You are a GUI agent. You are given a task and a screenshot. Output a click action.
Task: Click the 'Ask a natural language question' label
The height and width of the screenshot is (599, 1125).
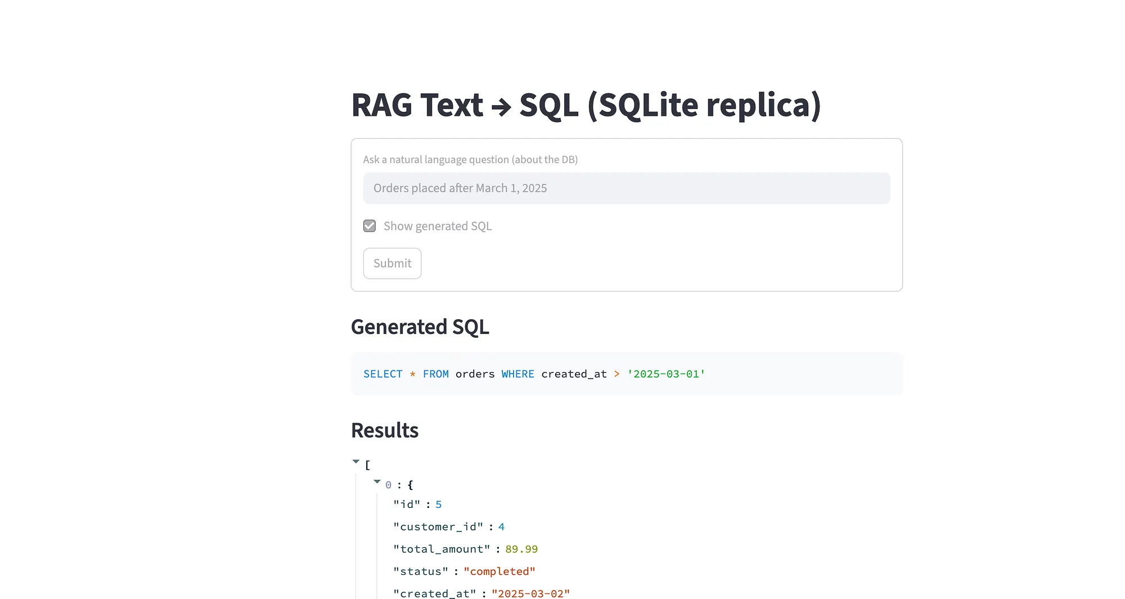pyautogui.click(x=470, y=160)
